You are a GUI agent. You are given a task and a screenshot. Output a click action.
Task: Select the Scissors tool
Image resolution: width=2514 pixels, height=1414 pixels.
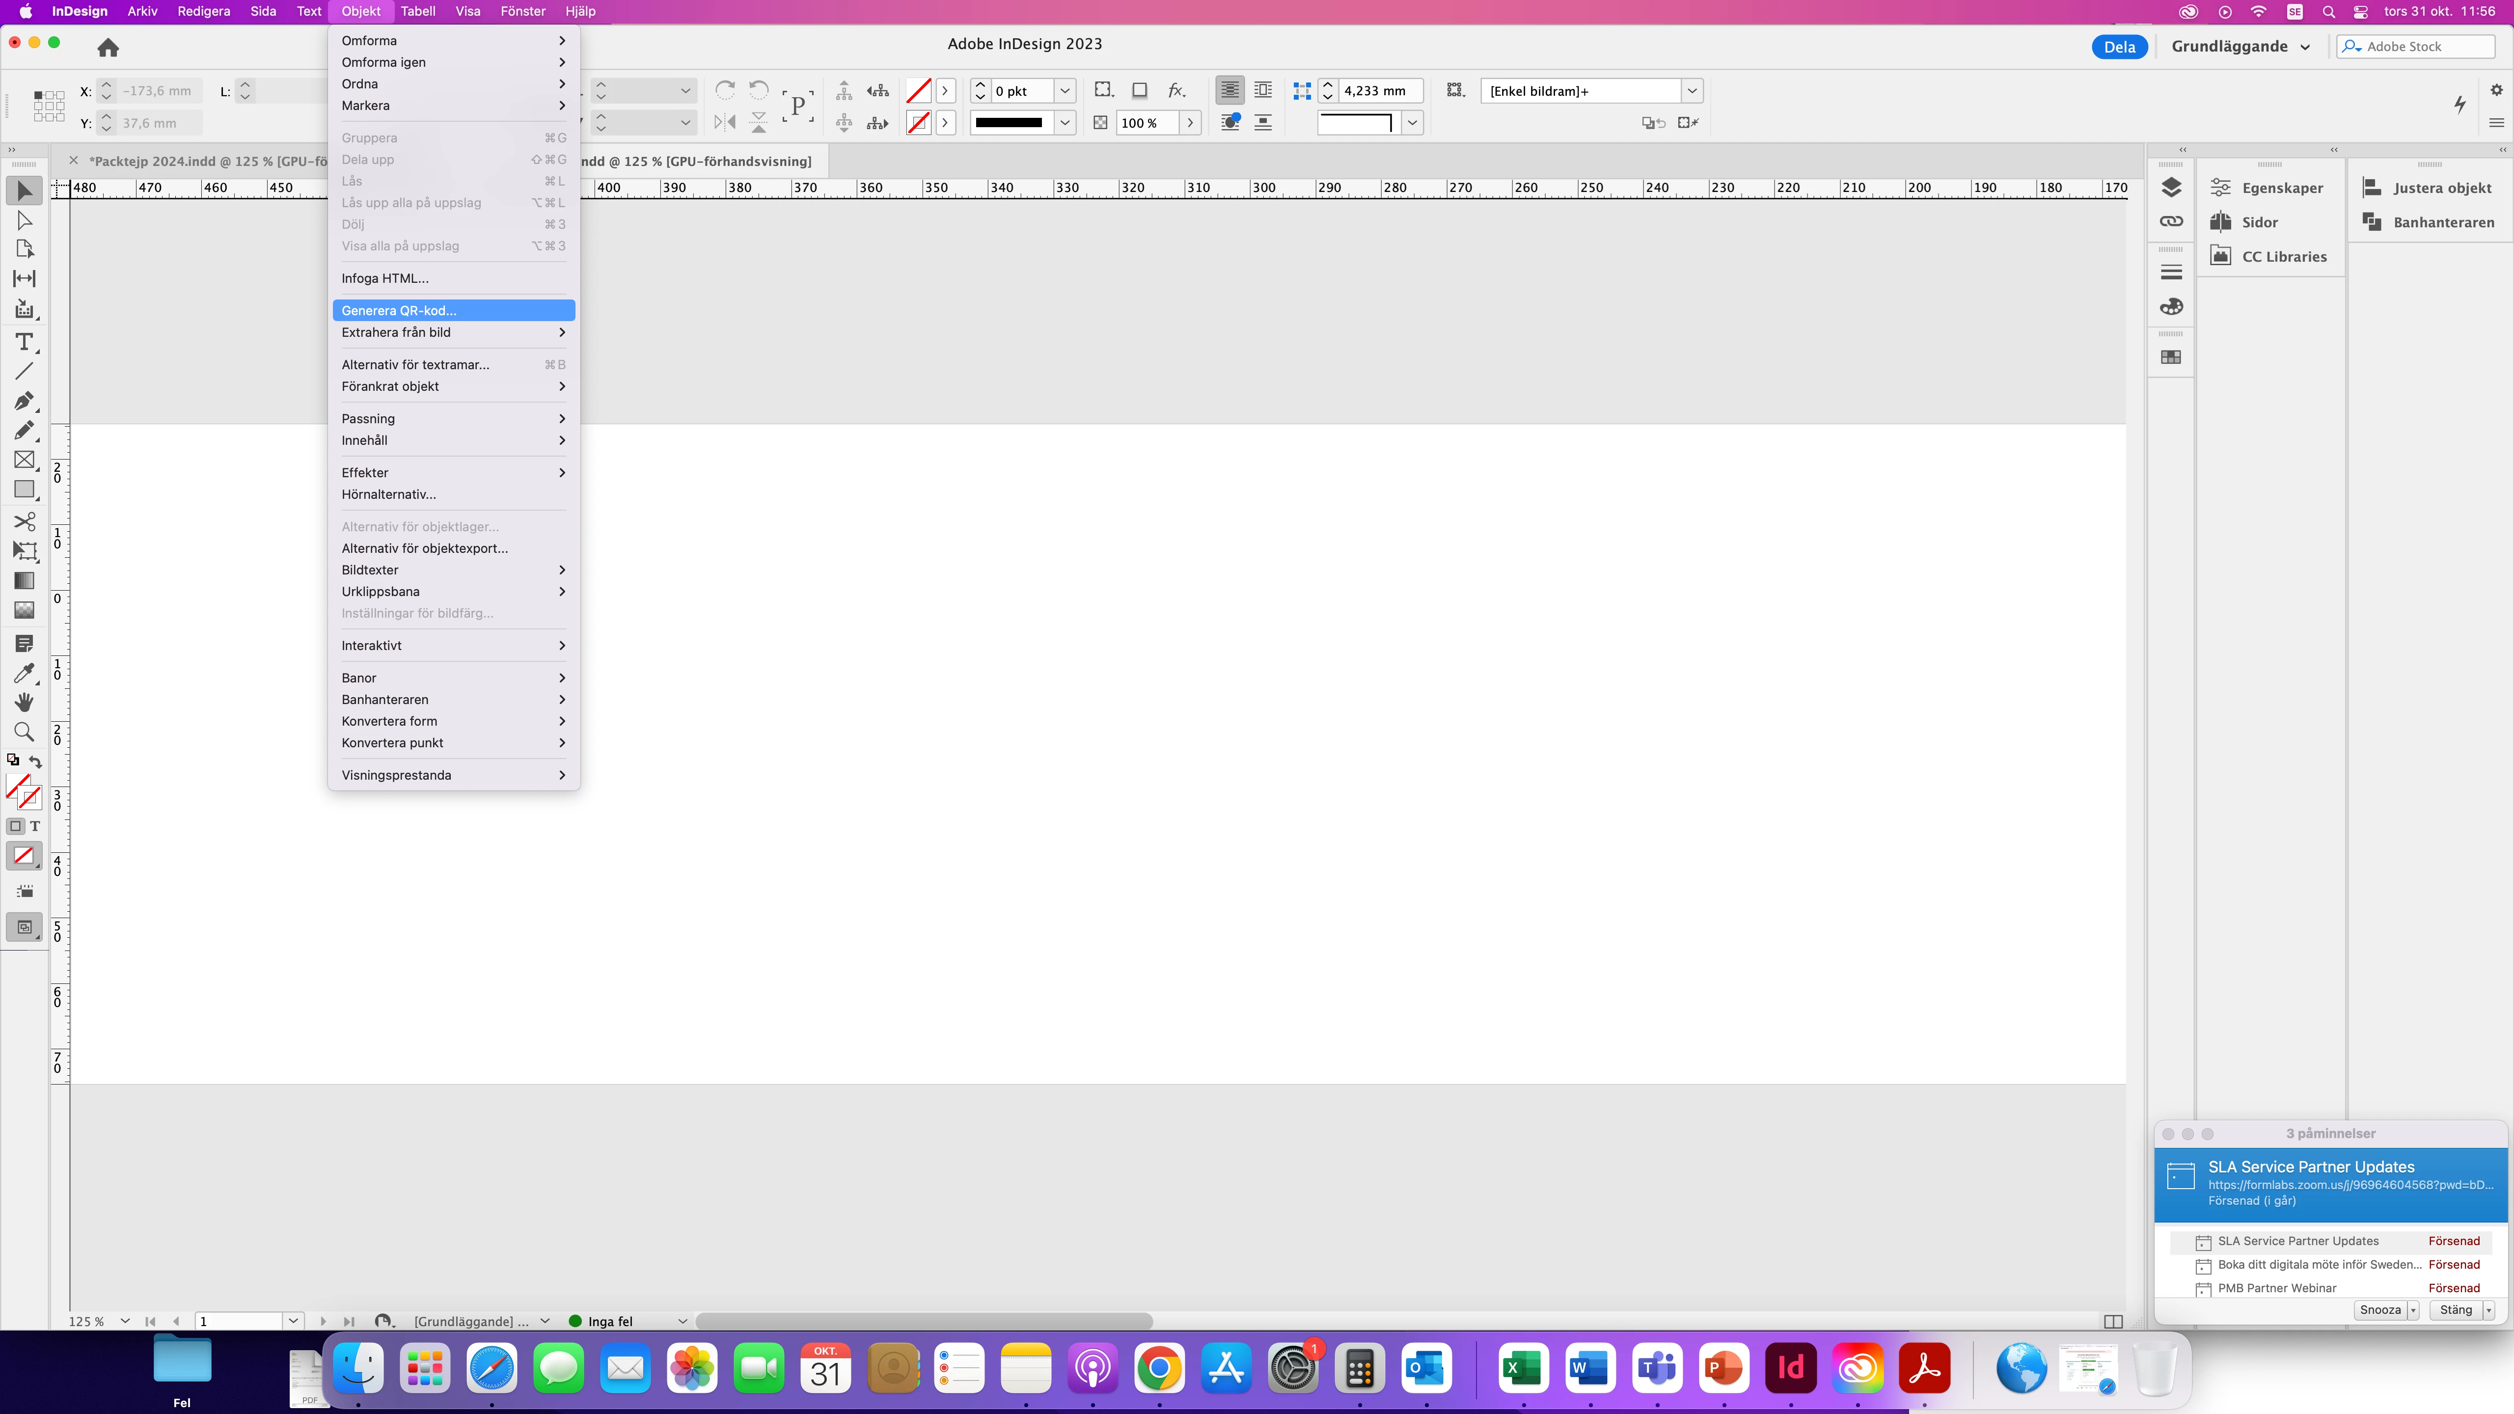[x=24, y=521]
